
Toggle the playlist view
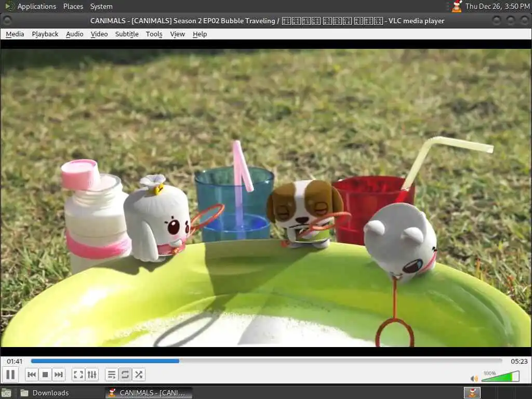click(111, 375)
